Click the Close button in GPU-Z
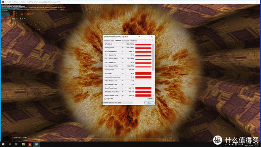The image size is (261, 147). [149, 103]
